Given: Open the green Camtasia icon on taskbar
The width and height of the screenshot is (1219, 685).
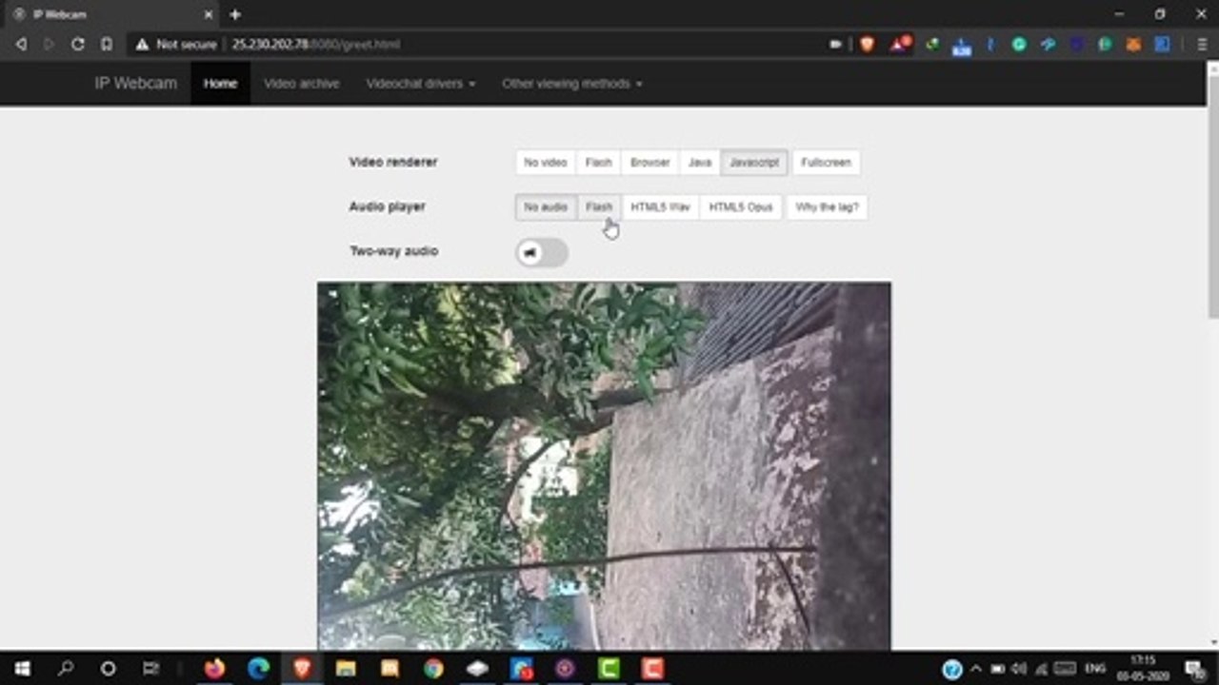Looking at the screenshot, I should (609, 669).
